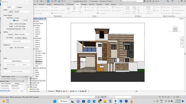Open the quick access toolbar customize dropdown arrow
Viewport: 186px width, 104px height.
pos(65,1)
